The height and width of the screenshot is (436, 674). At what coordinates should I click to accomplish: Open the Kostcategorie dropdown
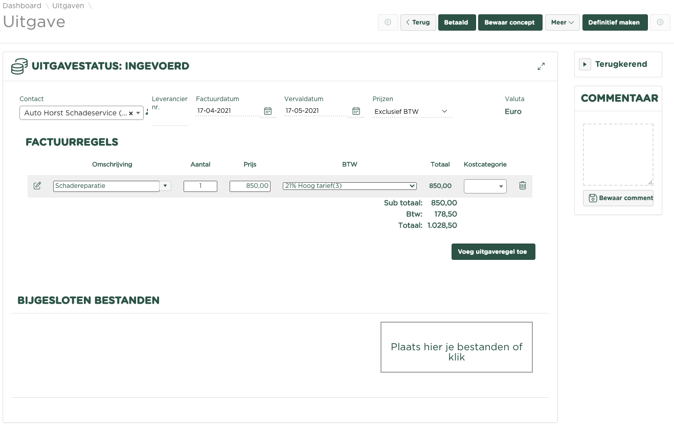pos(485,186)
